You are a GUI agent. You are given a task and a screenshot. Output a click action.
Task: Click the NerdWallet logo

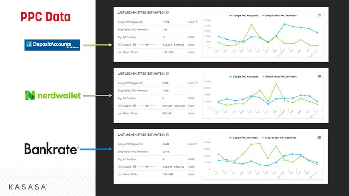(x=53, y=96)
